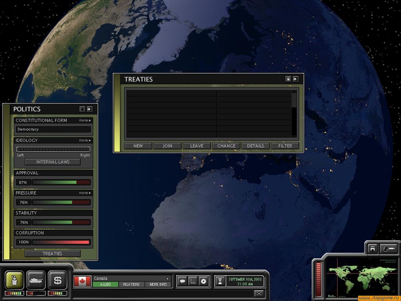Expand the Pressure section more arrow
Image resolution: width=401 pixels, height=301 pixels.
tap(85, 193)
